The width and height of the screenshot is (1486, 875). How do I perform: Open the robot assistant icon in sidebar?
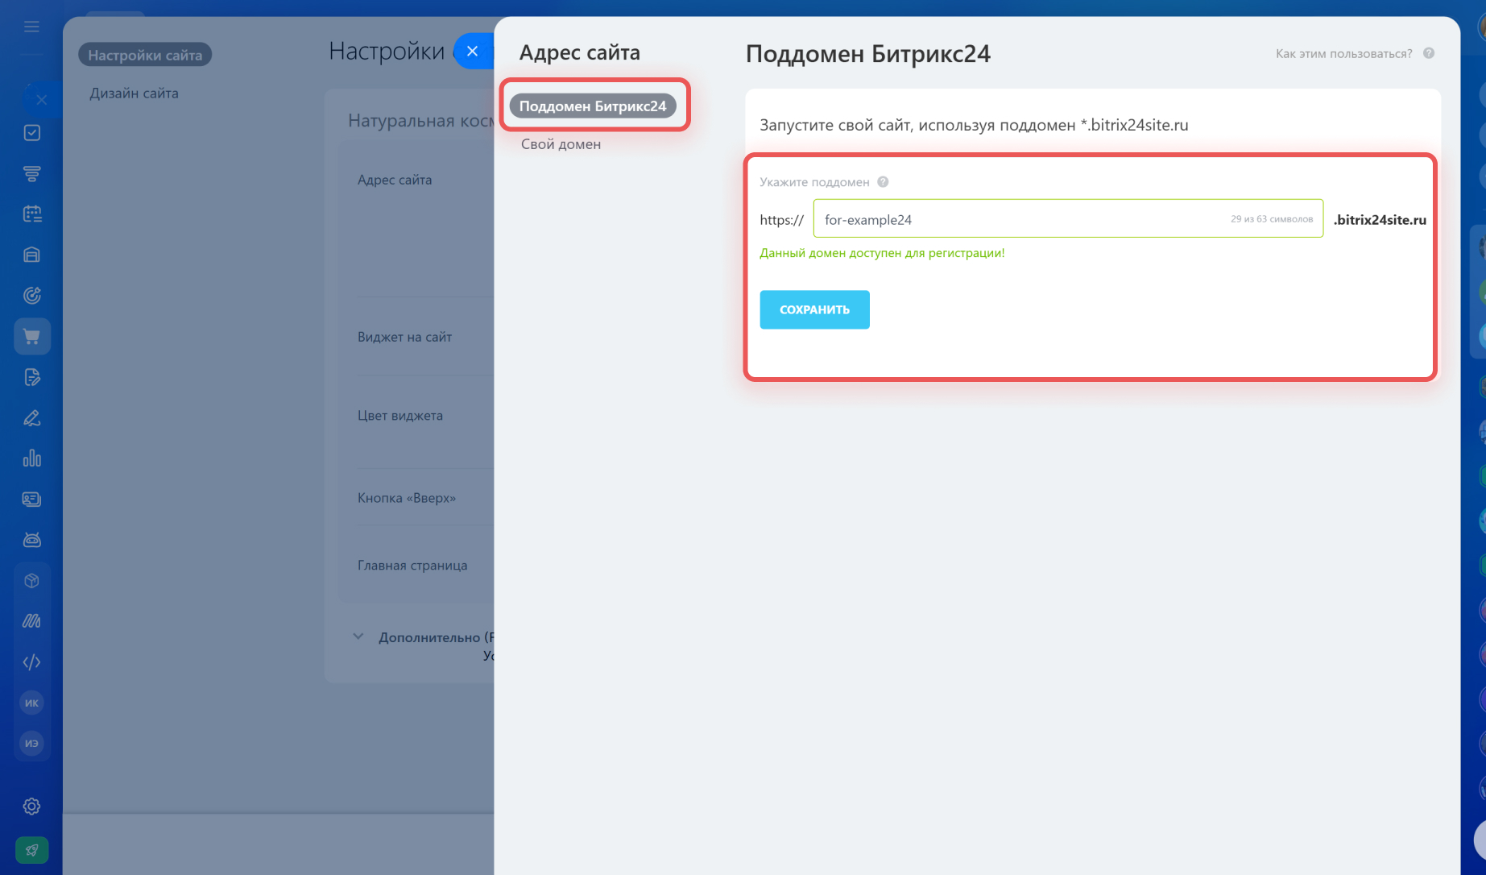pyautogui.click(x=32, y=540)
